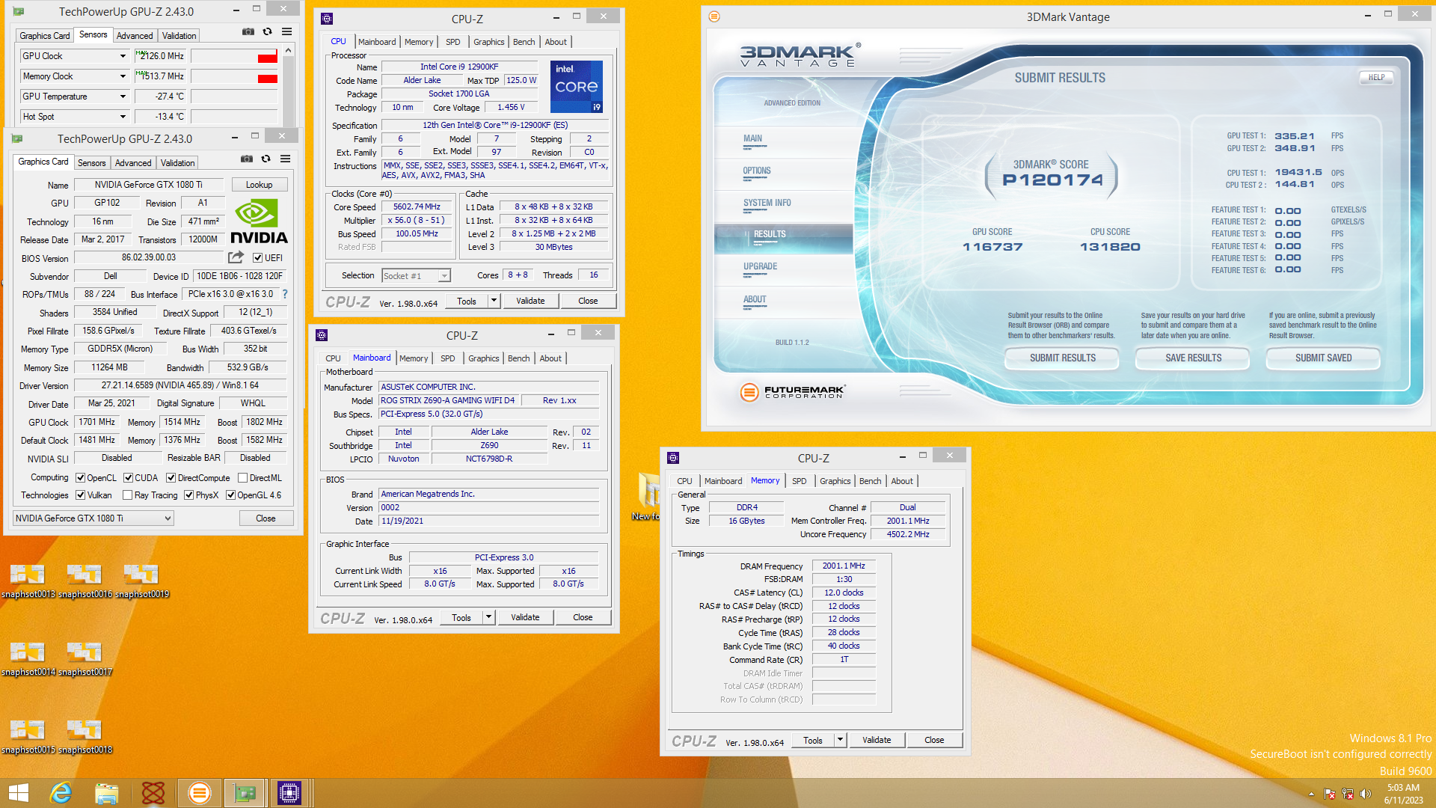
Task: Select the snaphsot0014 desktop icon
Action: pos(28,659)
